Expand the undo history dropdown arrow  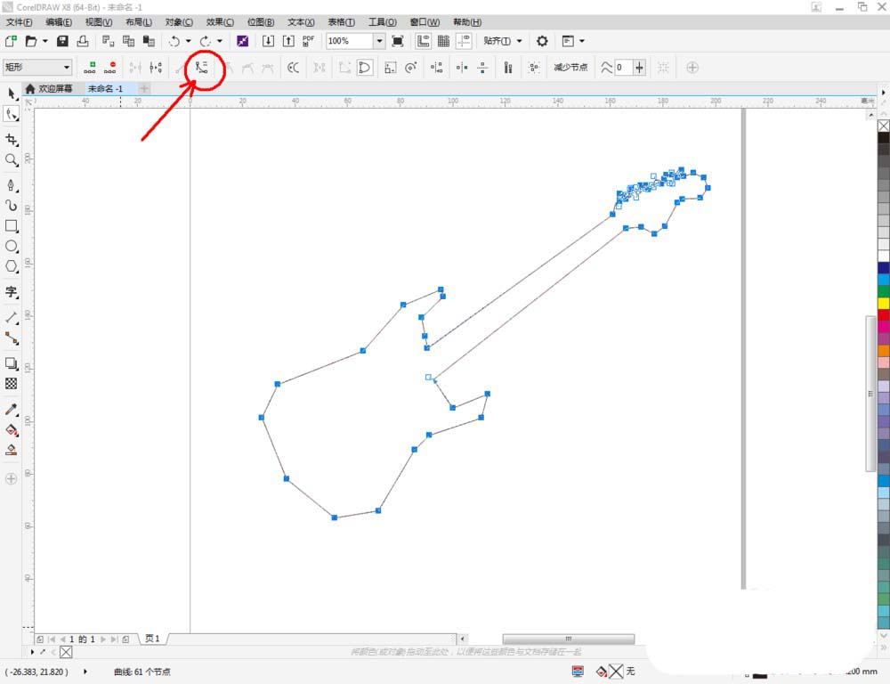188,41
